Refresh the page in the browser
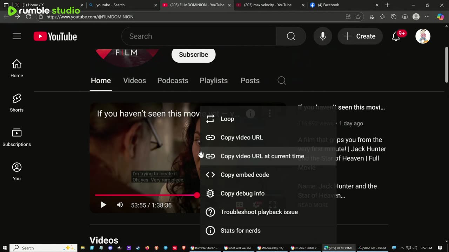The height and width of the screenshot is (252, 449). [x=28, y=16]
